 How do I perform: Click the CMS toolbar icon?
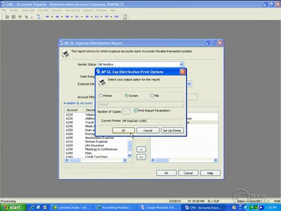pyautogui.click(x=116, y=17)
